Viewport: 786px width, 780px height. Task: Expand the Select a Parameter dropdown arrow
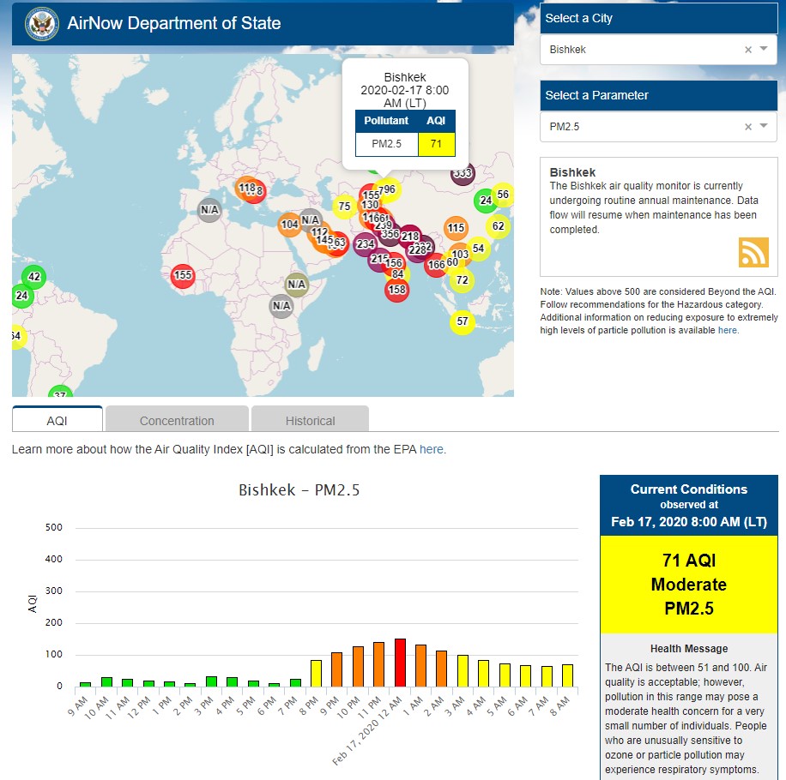[x=764, y=127]
